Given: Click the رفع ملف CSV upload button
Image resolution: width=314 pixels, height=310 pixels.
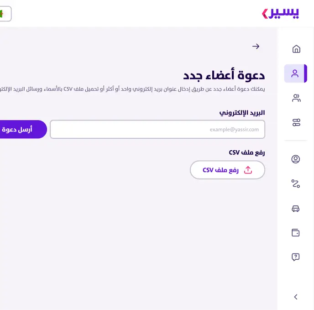Looking at the screenshot, I should [x=227, y=170].
